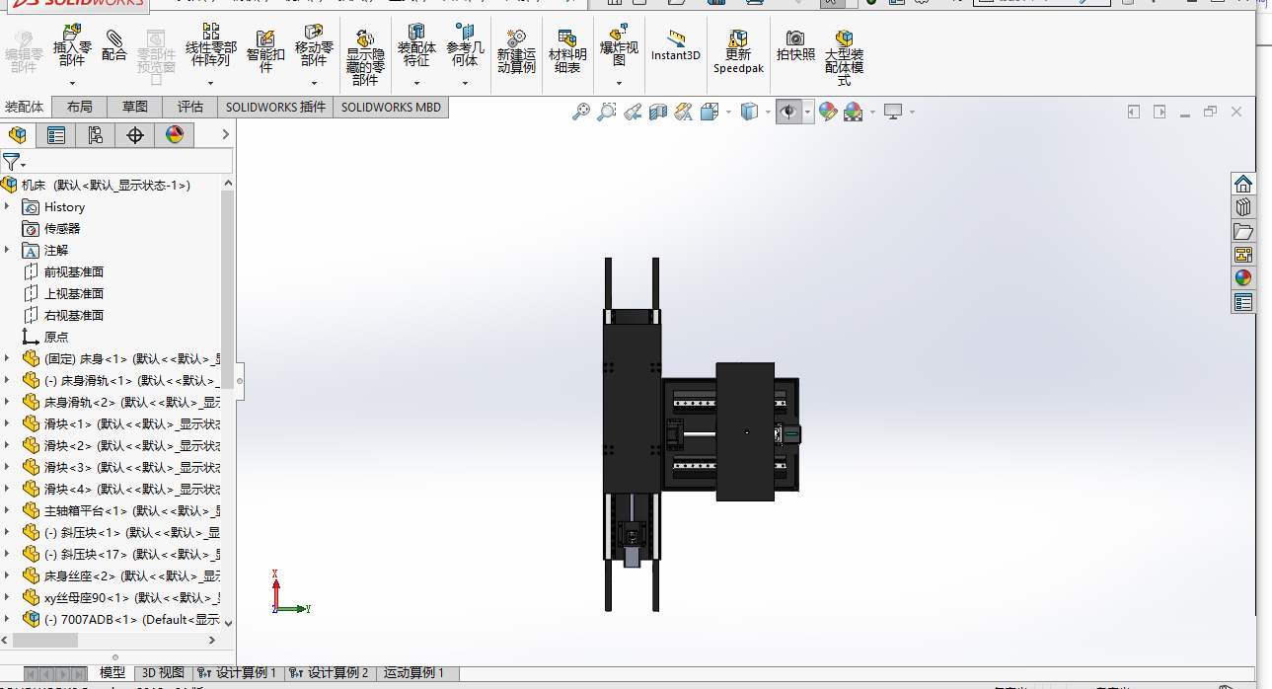Screen dimensions: 1272x689
Task: Click Previous View icon
Action: 633,112
